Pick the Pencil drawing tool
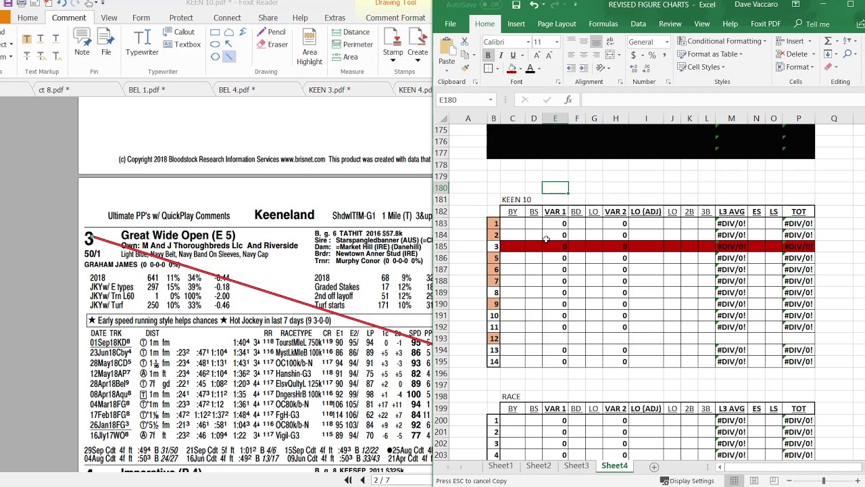This screenshot has height=487, width=865. coord(271,32)
